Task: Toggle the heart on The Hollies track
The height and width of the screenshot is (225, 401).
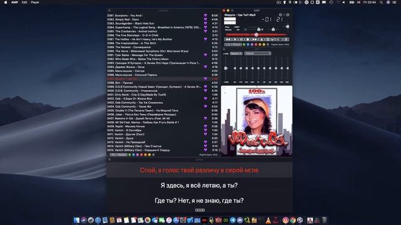Action: pyautogui.click(x=206, y=39)
